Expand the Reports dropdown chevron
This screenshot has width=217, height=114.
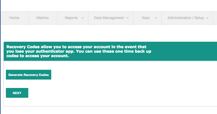[x=83, y=18]
